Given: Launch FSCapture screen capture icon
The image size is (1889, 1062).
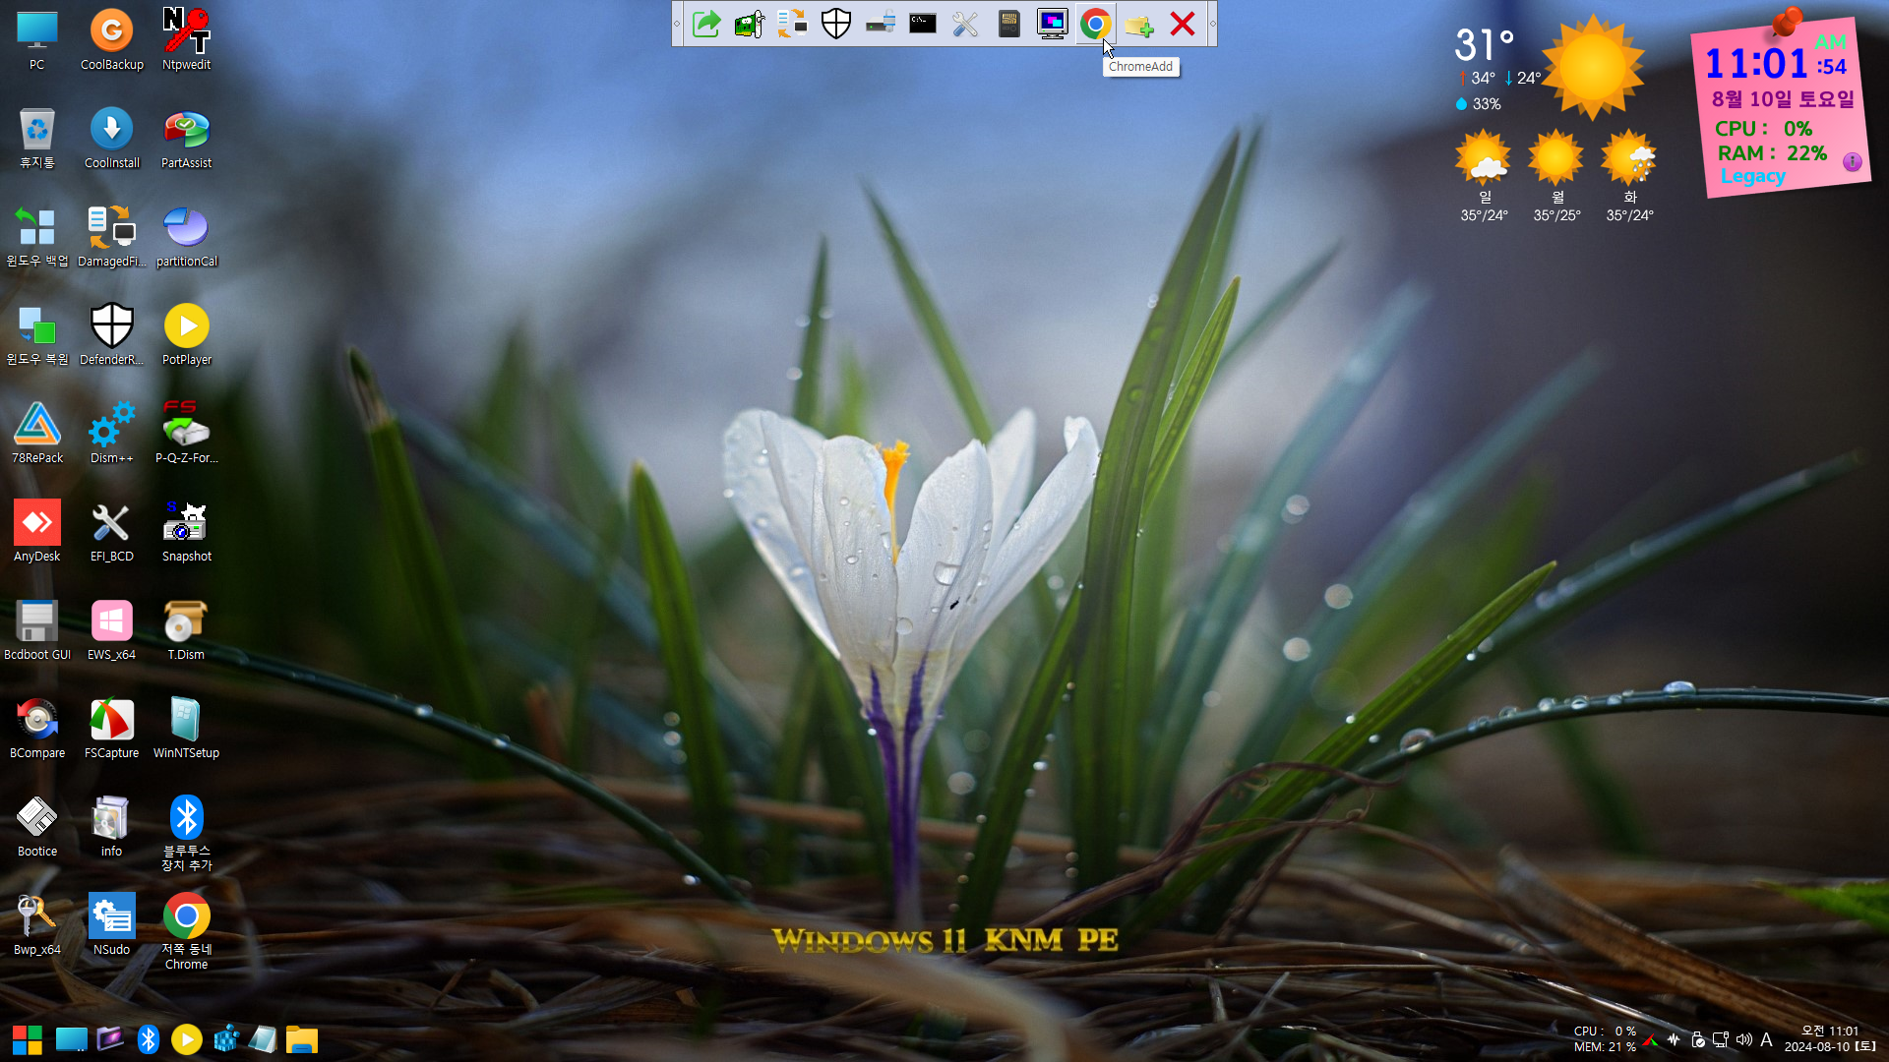Looking at the screenshot, I should (x=112, y=728).
